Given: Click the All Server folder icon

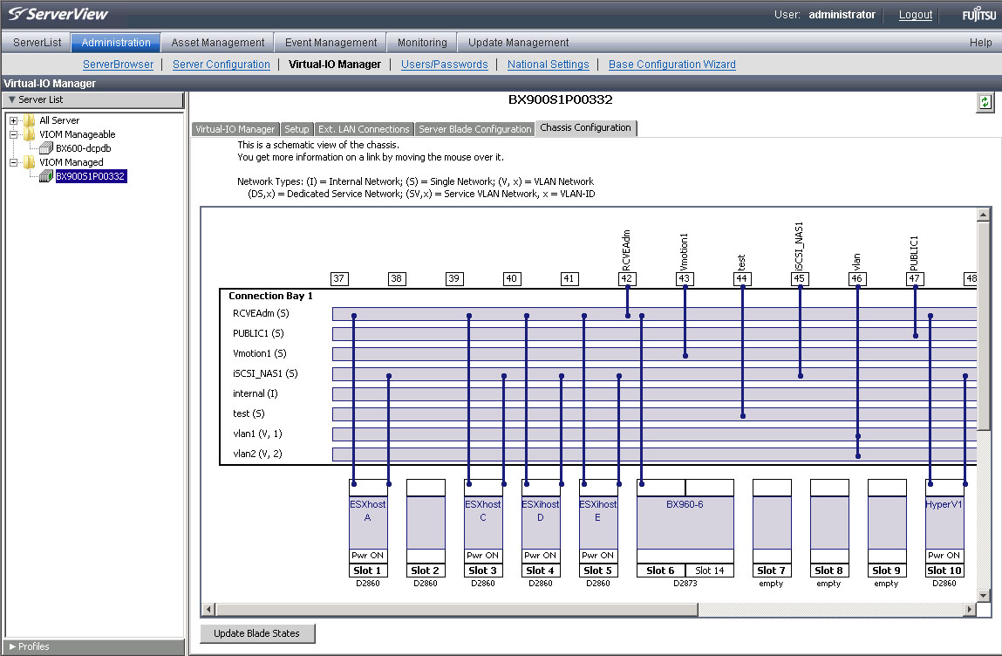Looking at the screenshot, I should click(30, 120).
